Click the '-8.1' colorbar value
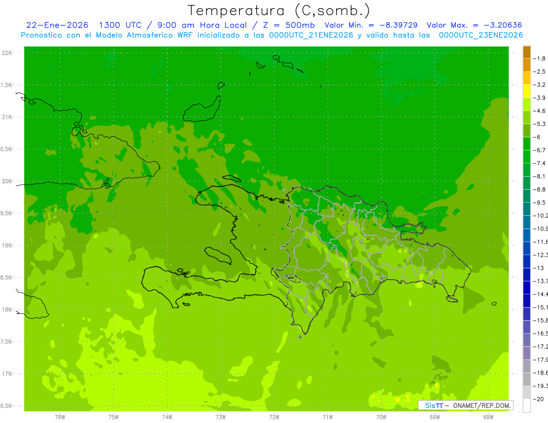The width and height of the screenshot is (548, 423). (x=540, y=176)
